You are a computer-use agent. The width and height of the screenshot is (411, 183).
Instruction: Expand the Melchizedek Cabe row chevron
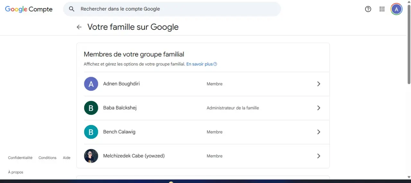tap(319, 156)
